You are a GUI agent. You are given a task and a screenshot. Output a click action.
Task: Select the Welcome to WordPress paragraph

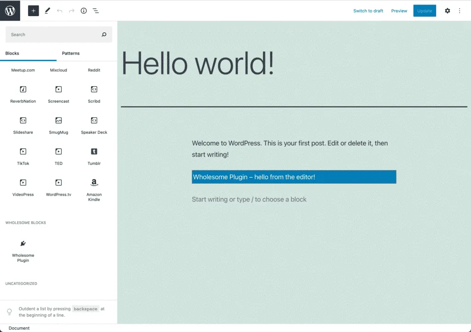click(294, 149)
